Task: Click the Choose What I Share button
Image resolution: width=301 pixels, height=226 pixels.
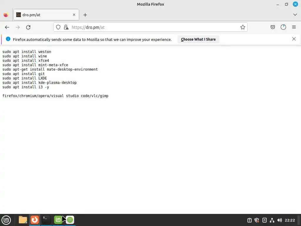Action: pyautogui.click(x=198, y=39)
